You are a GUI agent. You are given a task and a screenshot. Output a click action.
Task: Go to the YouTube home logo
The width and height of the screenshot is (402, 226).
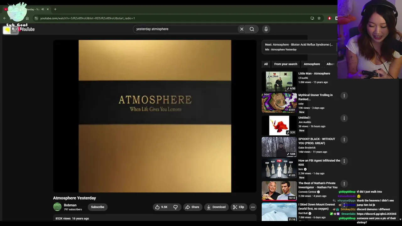click(27, 29)
